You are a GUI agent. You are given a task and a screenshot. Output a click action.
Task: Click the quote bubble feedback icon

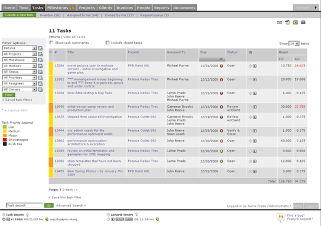281,217
